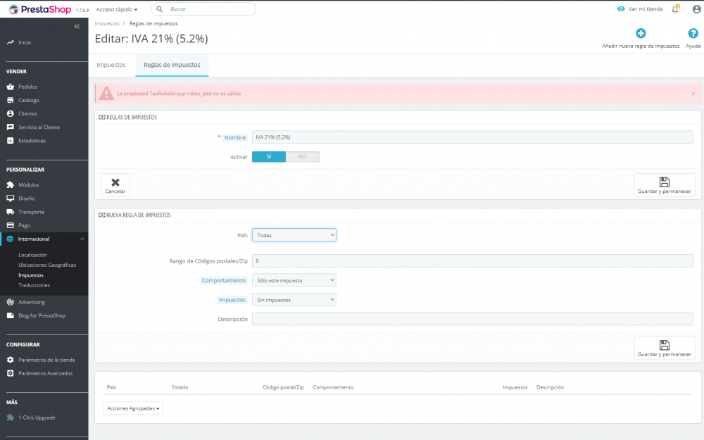Click the Advertising icon in sidebar
The width and height of the screenshot is (704, 440).
(11, 302)
